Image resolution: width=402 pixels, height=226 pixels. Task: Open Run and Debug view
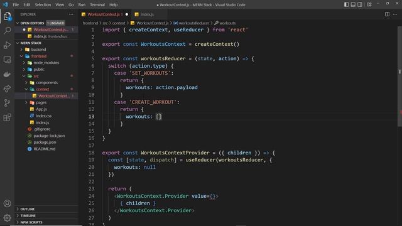pyautogui.click(x=7, y=45)
